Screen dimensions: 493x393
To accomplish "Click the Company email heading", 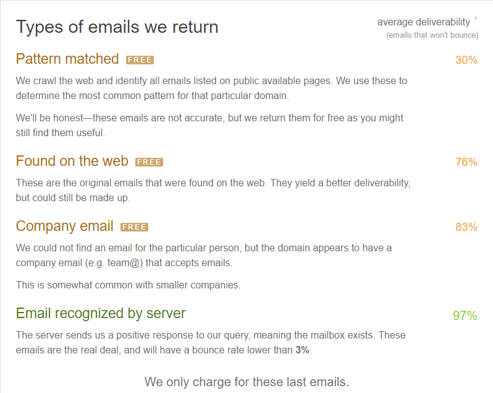I will (64, 226).
